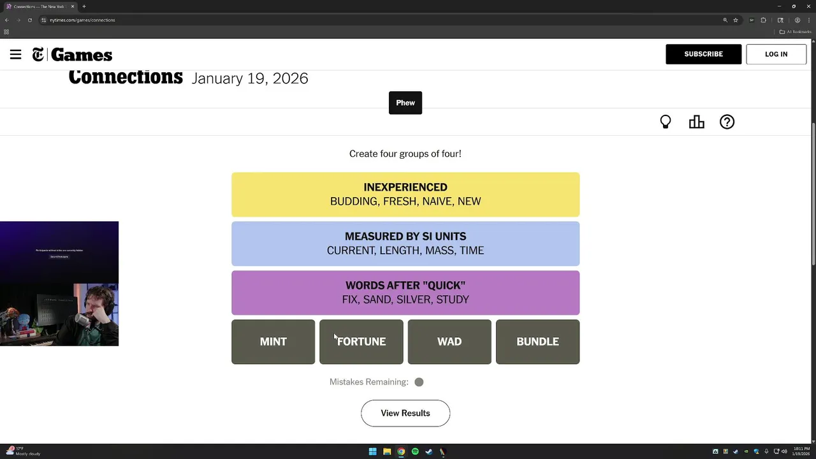Open the browser extensions puzzle icon
This screenshot has width=816, height=459.
tap(763, 20)
